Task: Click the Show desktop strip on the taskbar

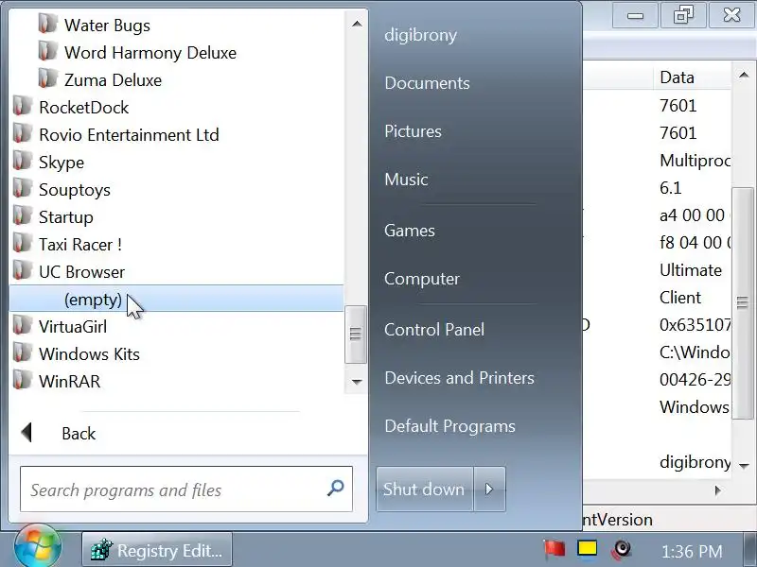Action: [x=750, y=550]
